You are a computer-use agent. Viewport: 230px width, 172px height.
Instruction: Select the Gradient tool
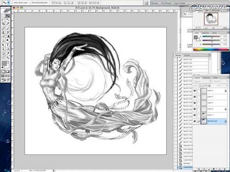point(8,36)
